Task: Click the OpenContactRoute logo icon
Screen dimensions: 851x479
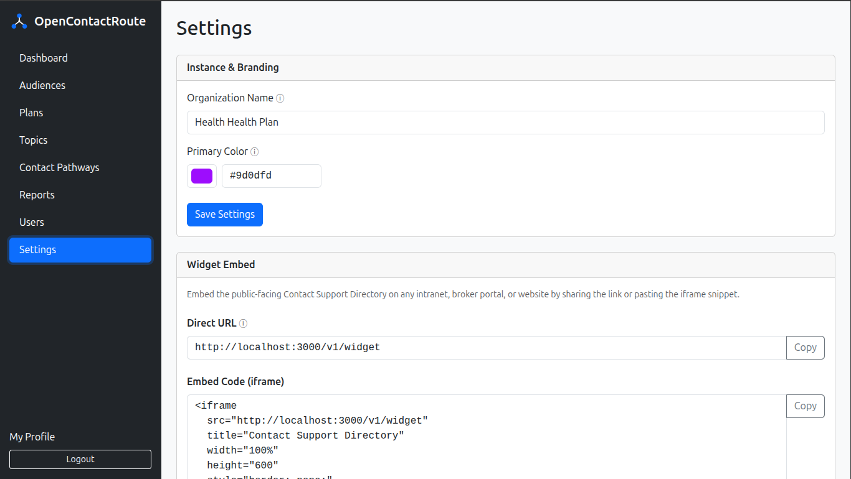Action: pyautogui.click(x=19, y=21)
